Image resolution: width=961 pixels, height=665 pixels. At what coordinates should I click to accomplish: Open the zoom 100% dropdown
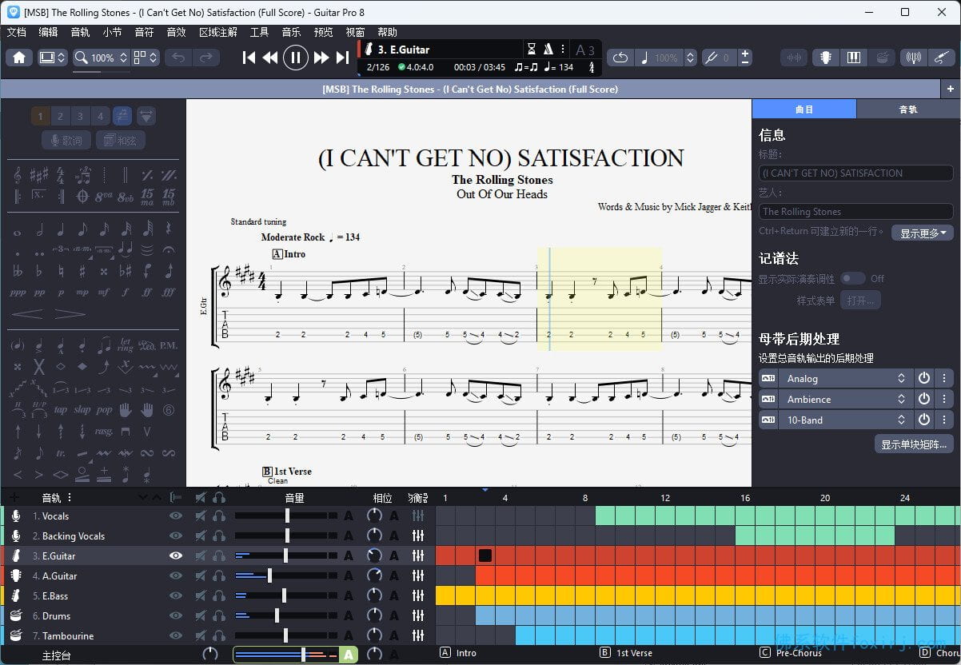(x=102, y=58)
